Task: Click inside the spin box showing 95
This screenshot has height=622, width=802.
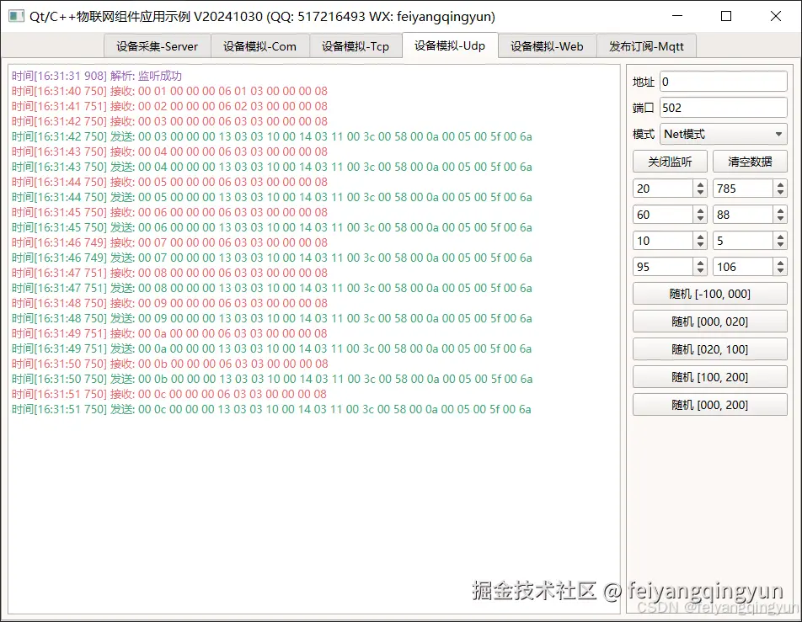Action: point(663,267)
